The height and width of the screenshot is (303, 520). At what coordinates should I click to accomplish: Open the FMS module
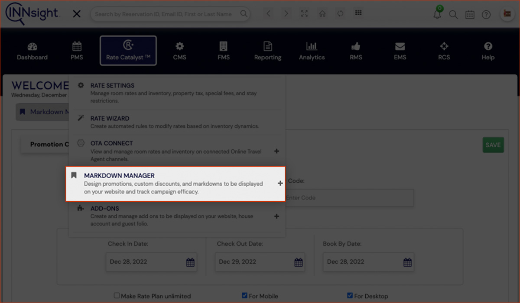point(224,51)
